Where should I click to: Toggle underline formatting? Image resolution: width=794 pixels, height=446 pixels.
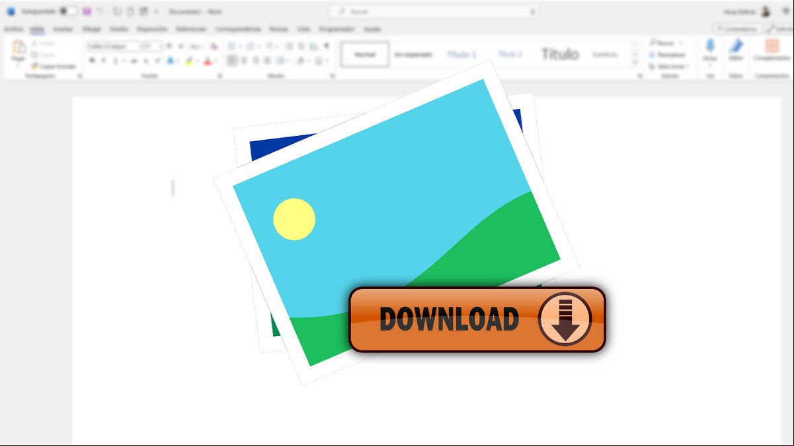(x=115, y=61)
